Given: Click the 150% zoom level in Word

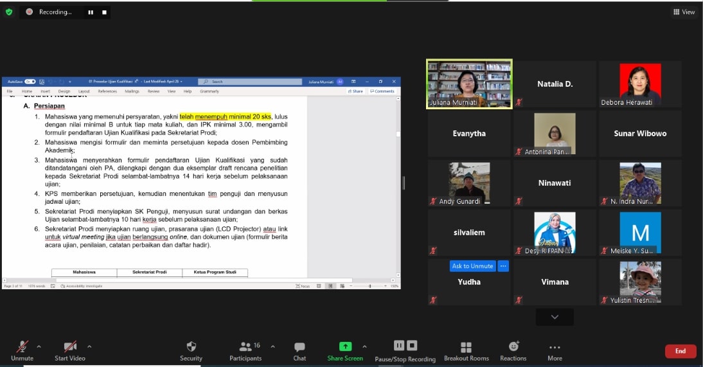Looking at the screenshot, I should click(395, 286).
